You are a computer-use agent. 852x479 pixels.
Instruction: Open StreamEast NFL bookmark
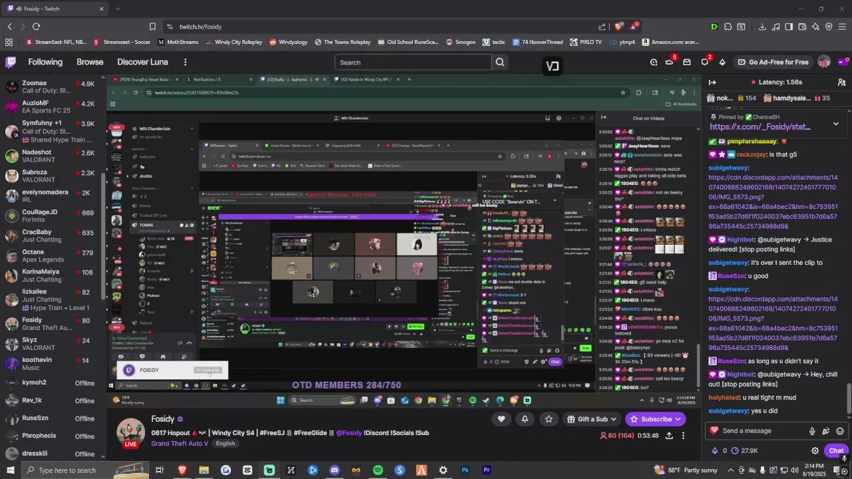56,42
